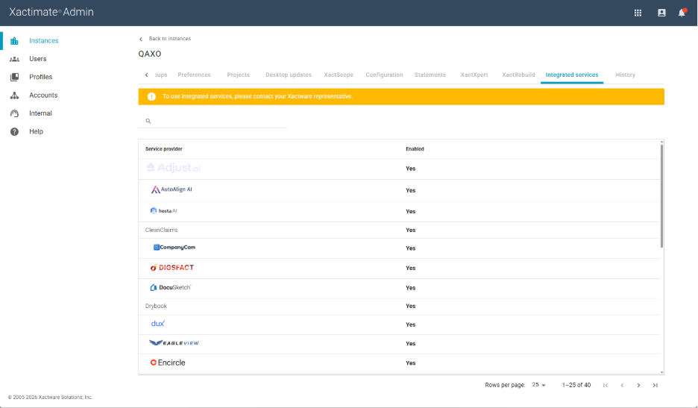The image size is (698, 408).
Task: Select the Encircle provider logo
Action: (168, 363)
